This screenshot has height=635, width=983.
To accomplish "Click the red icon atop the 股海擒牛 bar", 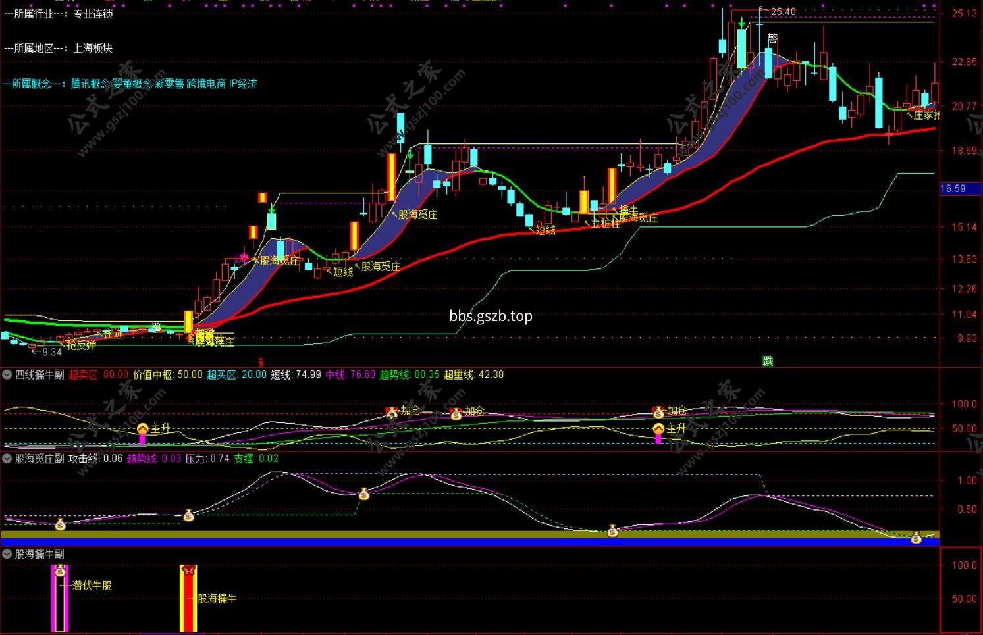I will click(x=189, y=571).
